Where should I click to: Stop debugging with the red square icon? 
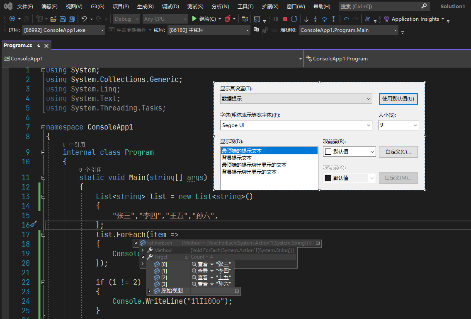click(285, 19)
